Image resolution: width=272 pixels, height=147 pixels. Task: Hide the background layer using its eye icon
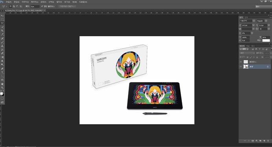tap(241, 66)
